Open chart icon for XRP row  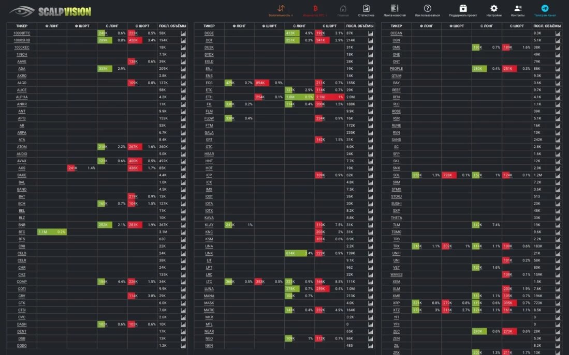pos(558,303)
